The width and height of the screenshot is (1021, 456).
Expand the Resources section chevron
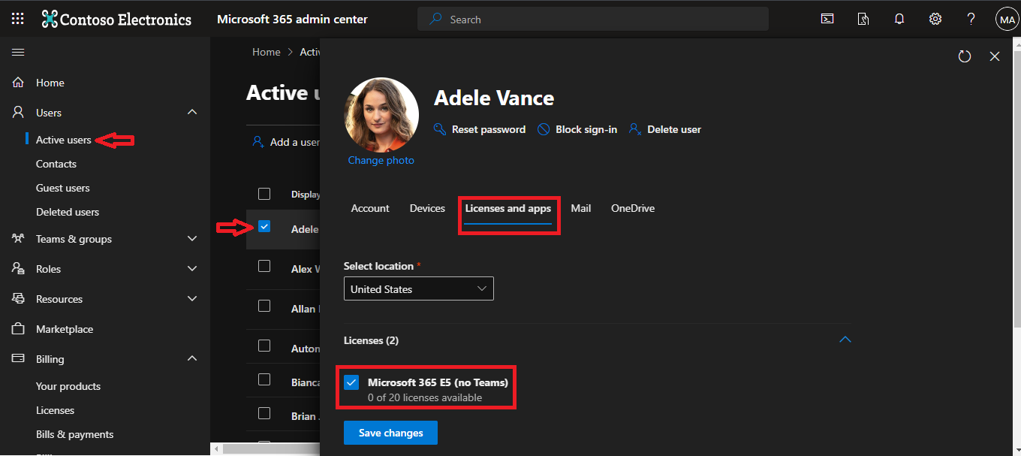(192, 299)
